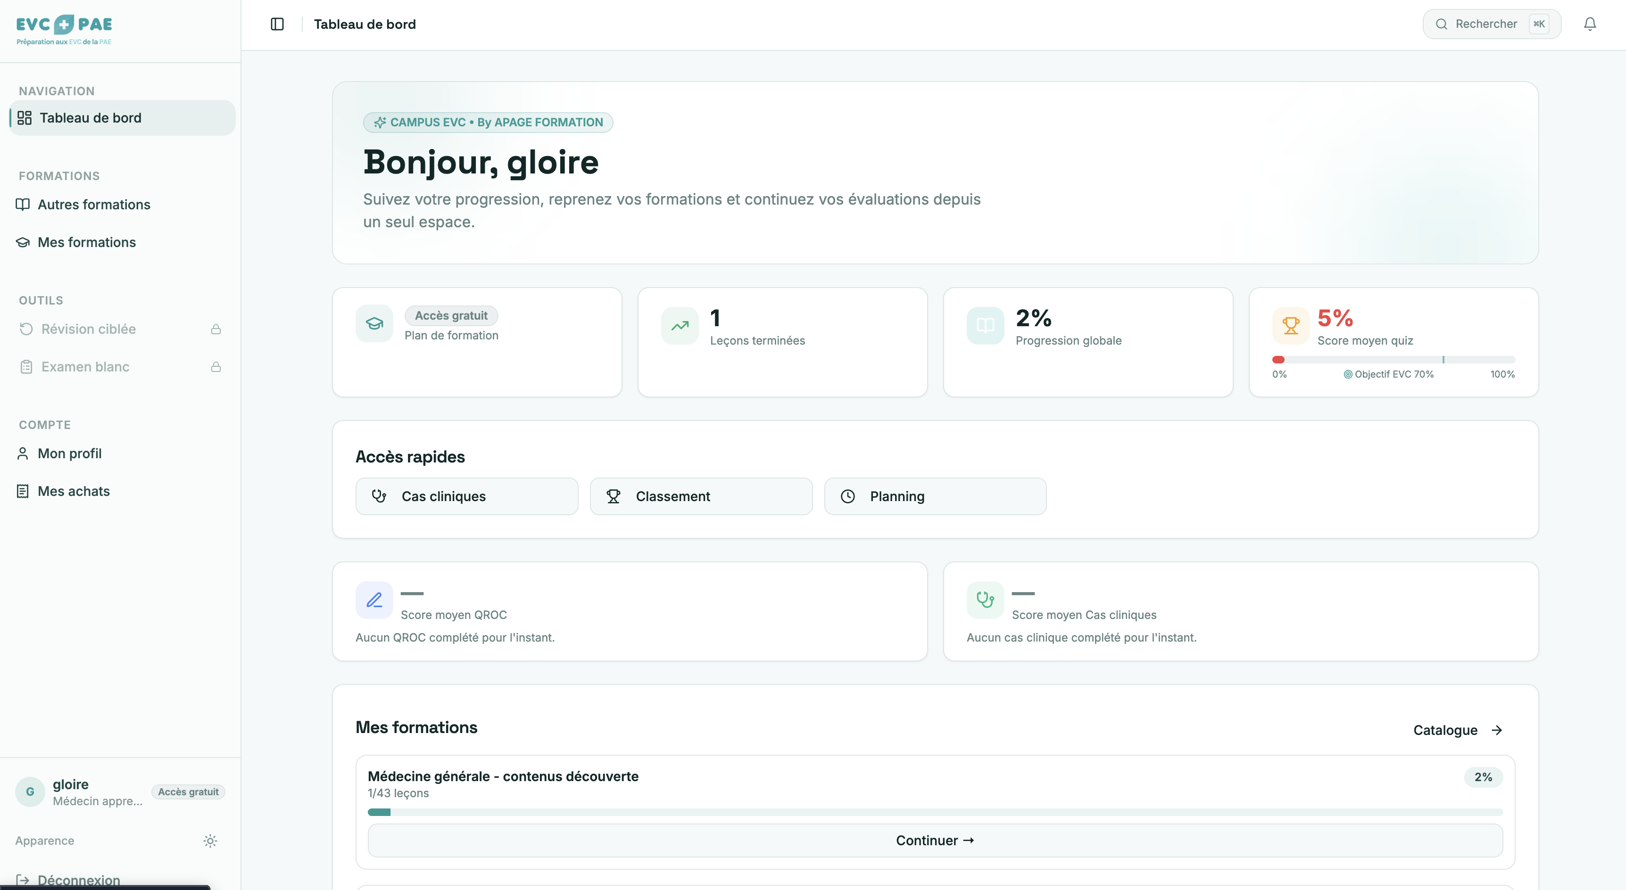The height and width of the screenshot is (890, 1626).
Task: Toggle light appearance with the sun icon
Action: 210,841
